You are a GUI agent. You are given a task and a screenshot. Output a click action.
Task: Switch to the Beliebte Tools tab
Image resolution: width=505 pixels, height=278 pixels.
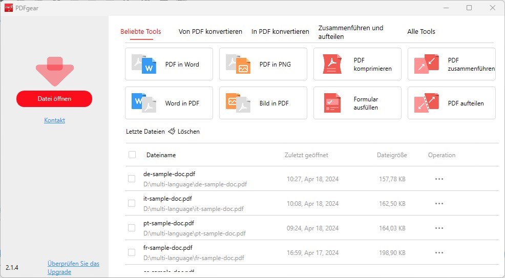[x=141, y=32]
